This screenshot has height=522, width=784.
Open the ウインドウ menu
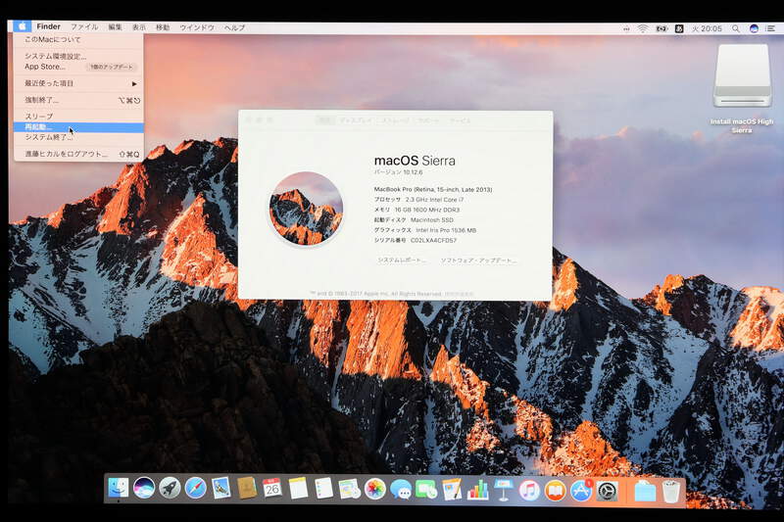(x=197, y=27)
